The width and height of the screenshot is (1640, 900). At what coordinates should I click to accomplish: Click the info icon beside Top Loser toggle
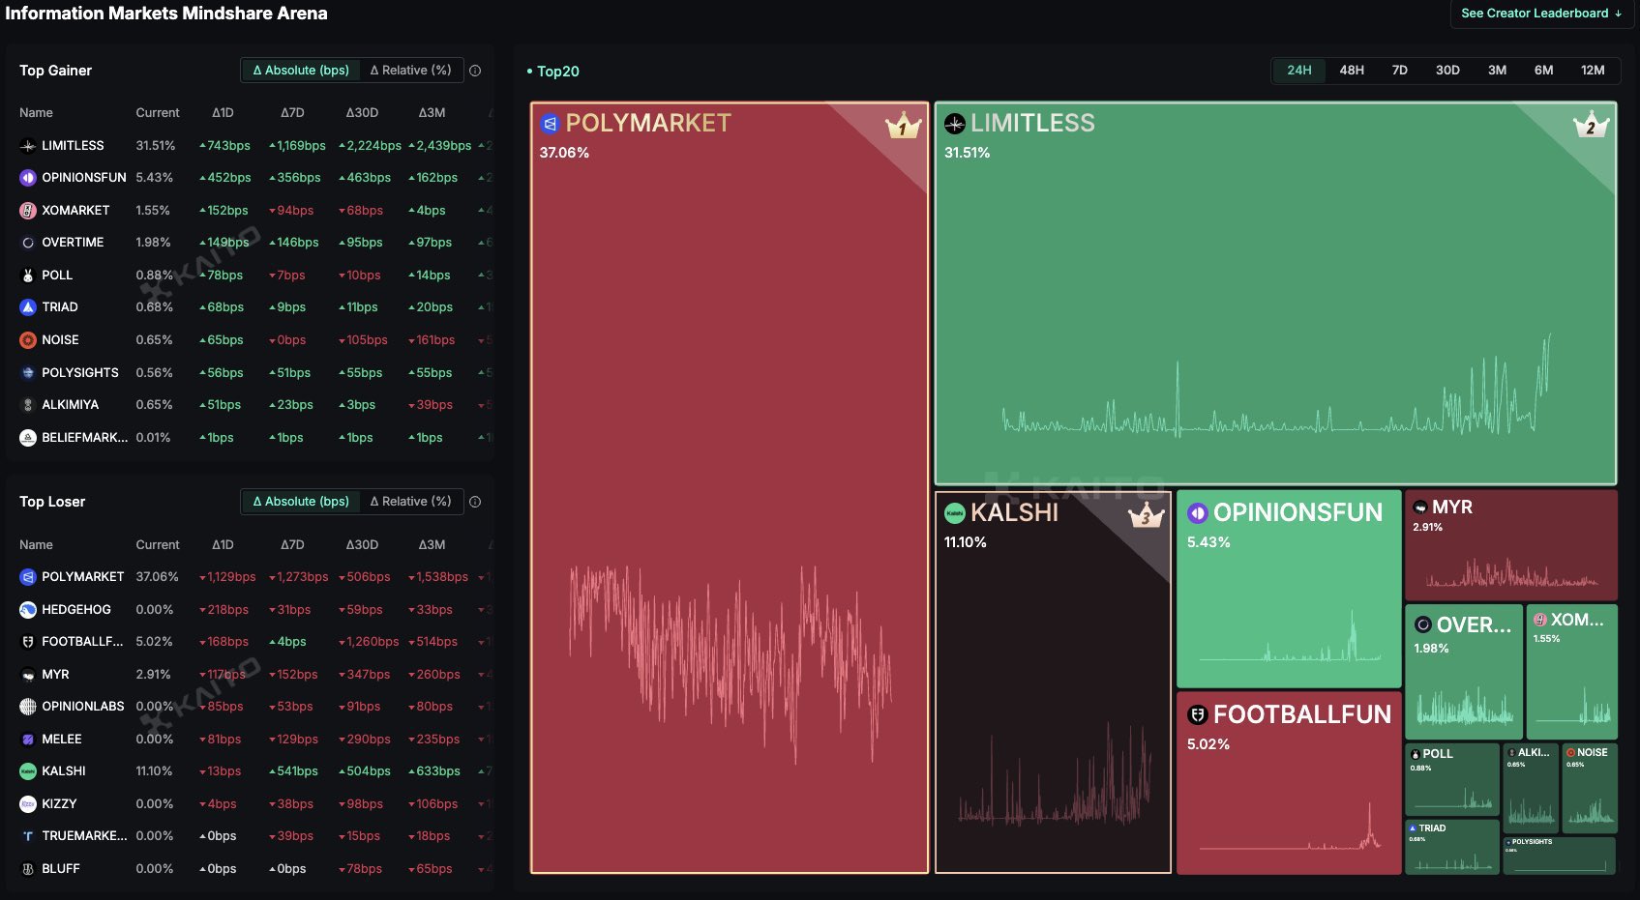[x=475, y=502]
